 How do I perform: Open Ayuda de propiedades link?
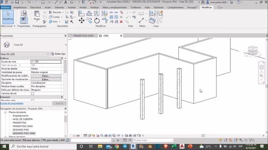12,103
